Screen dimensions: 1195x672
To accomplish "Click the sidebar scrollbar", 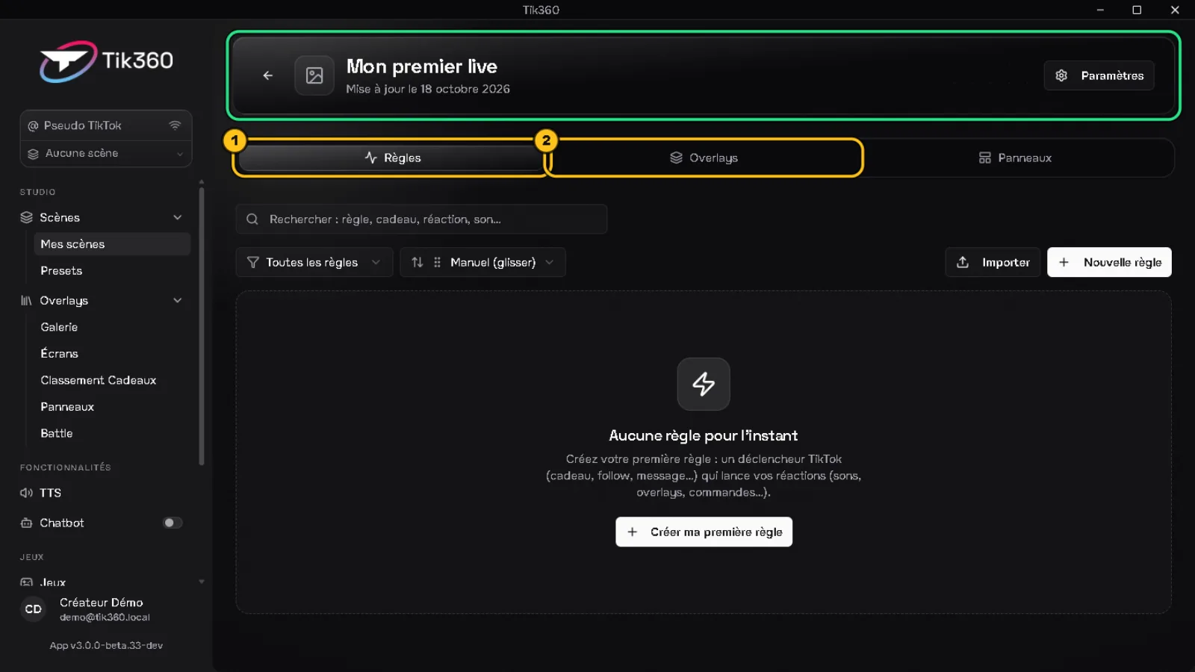I will [x=202, y=326].
